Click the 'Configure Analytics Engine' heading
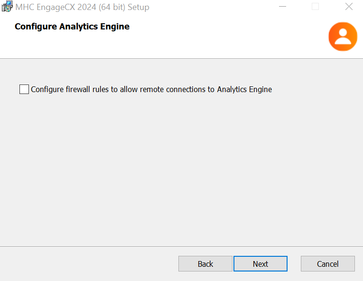This screenshot has height=281, width=363. pyautogui.click(x=72, y=27)
